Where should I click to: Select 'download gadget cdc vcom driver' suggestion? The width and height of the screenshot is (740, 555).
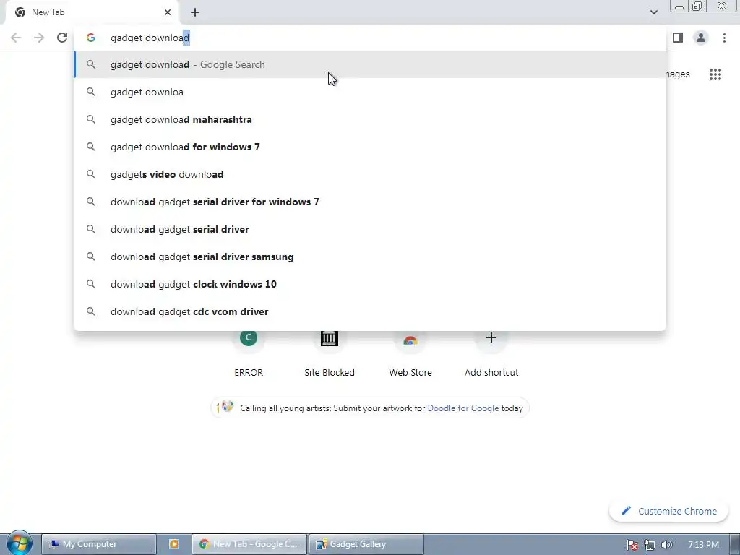(370, 311)
